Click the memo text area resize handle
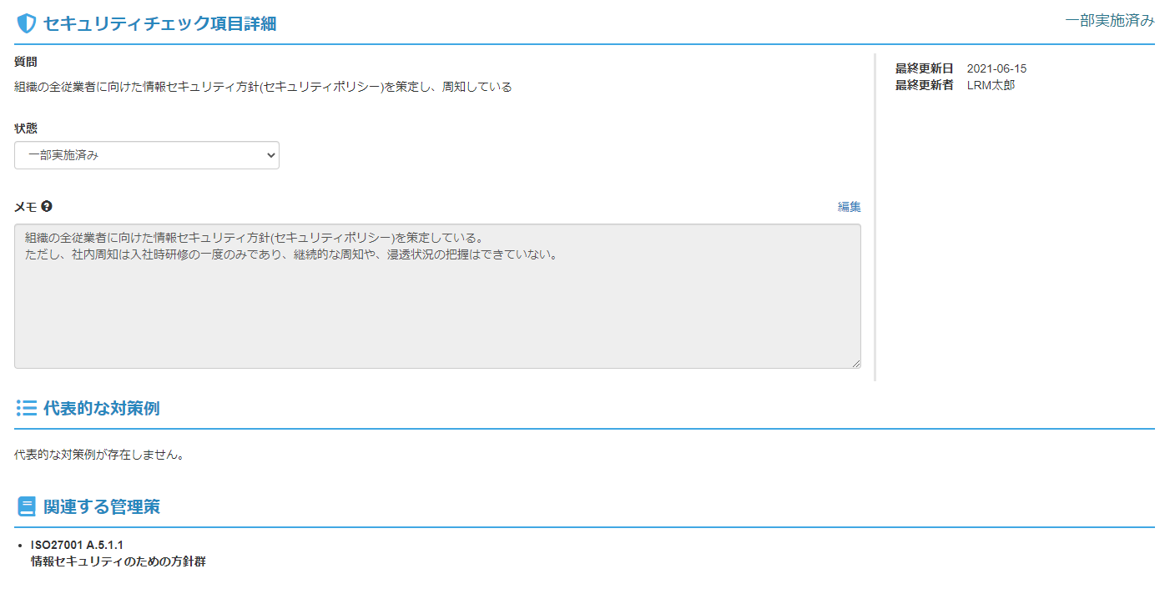This screenshot has height=599, width=1170. pos(855,363)
